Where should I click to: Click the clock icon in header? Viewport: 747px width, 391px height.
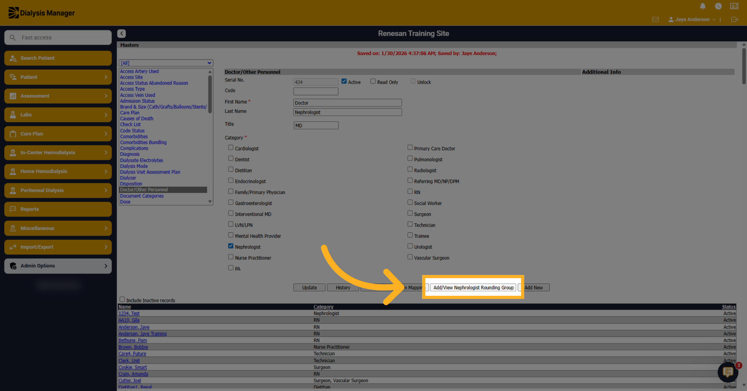pyautogui.click(x=718, y=6)
